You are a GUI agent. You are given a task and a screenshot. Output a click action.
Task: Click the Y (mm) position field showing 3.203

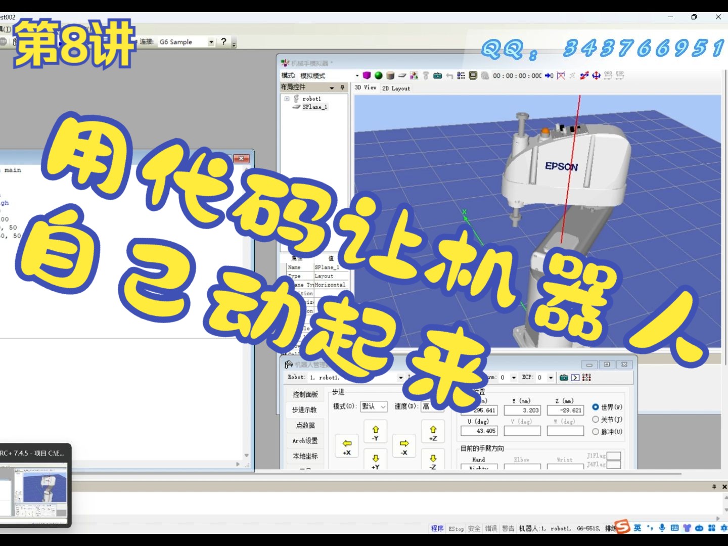[522, 411]
